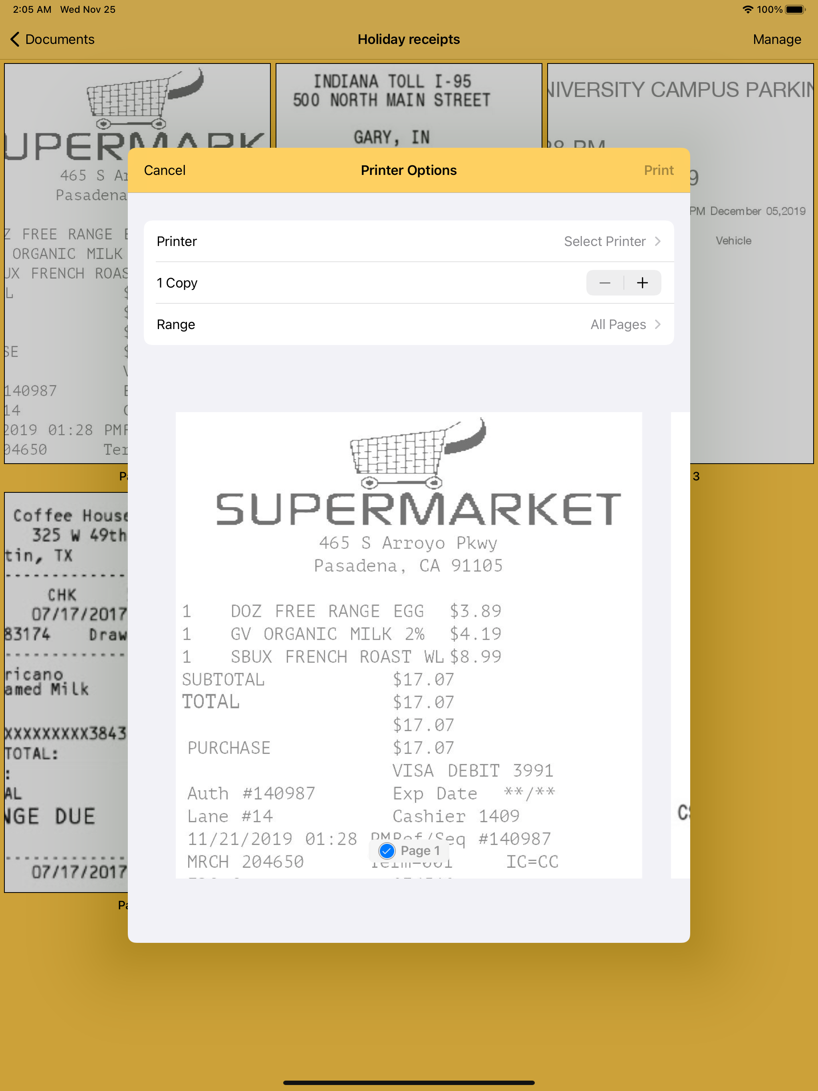Tap the second page preview at right edge

click(x=680, y=641)
